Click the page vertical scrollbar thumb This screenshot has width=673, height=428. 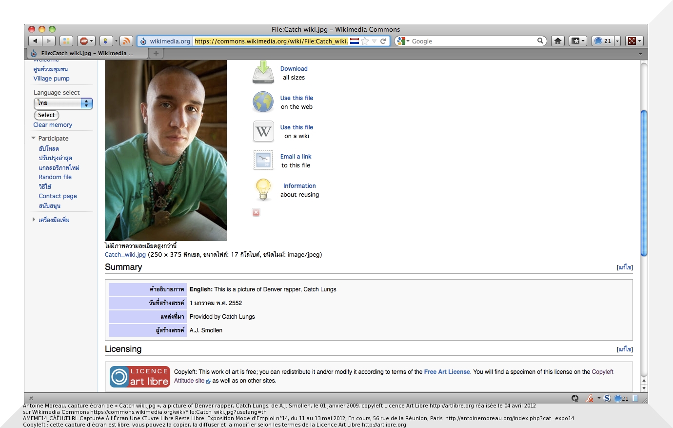pos(644,183)
